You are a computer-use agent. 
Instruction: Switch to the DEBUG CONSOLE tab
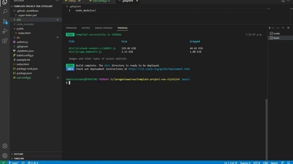pos(103,28)
